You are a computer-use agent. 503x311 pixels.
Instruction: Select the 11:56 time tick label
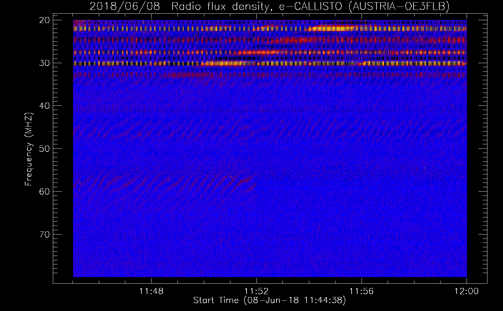coord(362,291)
